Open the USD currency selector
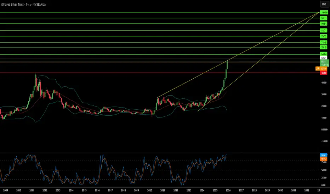 click(x=324, y=4)
